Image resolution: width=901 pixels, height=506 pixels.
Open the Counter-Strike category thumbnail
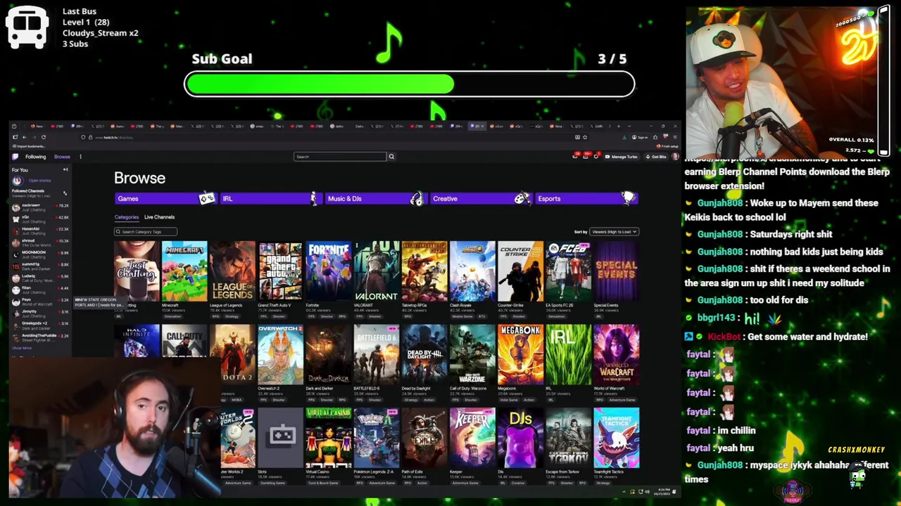(x=520, y=271)
